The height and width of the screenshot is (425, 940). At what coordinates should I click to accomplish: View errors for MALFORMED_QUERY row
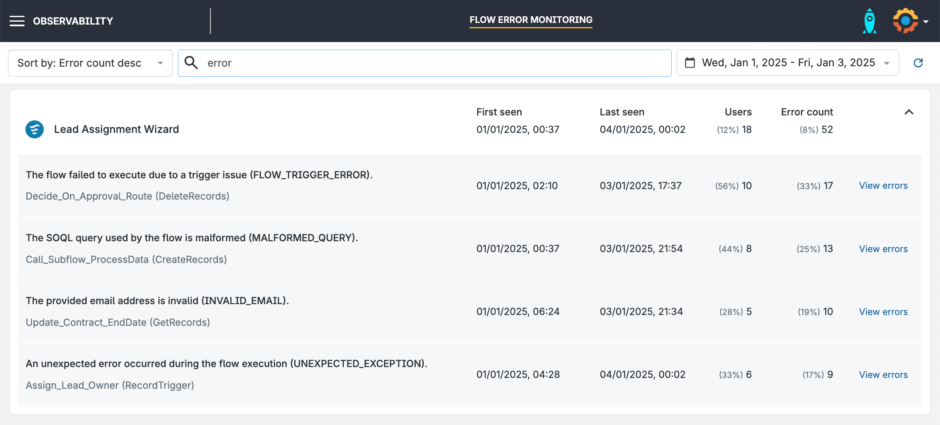pos(883,249)
